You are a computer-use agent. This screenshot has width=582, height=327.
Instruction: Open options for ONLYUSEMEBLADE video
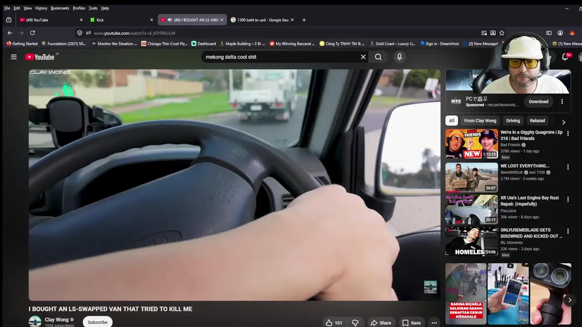coord(567,231)
